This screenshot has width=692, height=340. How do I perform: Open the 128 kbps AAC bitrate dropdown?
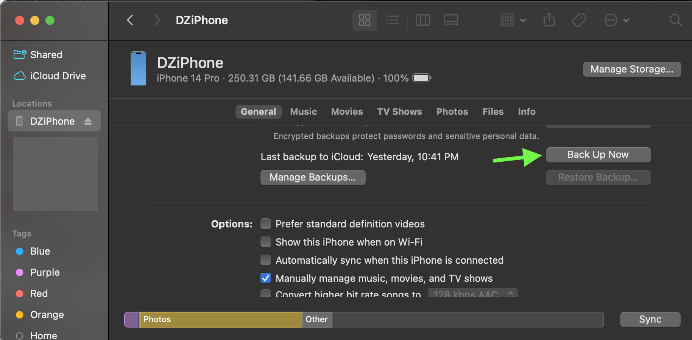(x=472, y=294)
